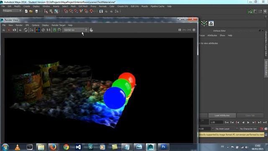This screenshot has height=151, width=268.
Task: Click Render region icon in Render View
Action: [9, 30]
